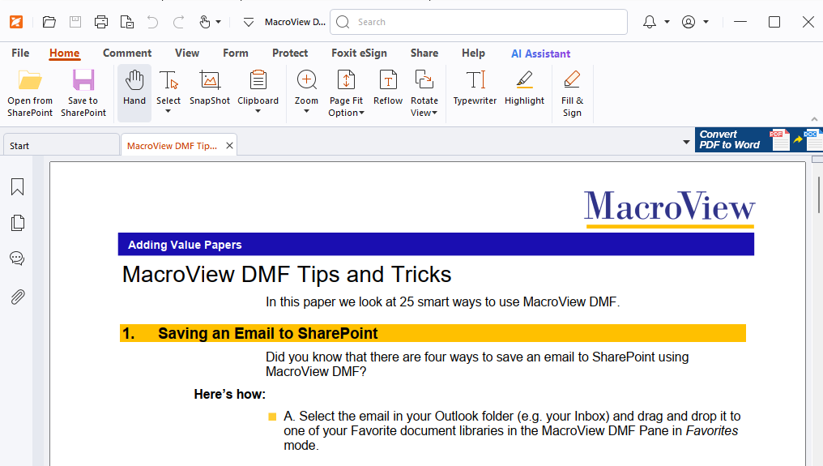
Task: Click the 'Adding Value Papers' banner text
Action: click(185, 245)
